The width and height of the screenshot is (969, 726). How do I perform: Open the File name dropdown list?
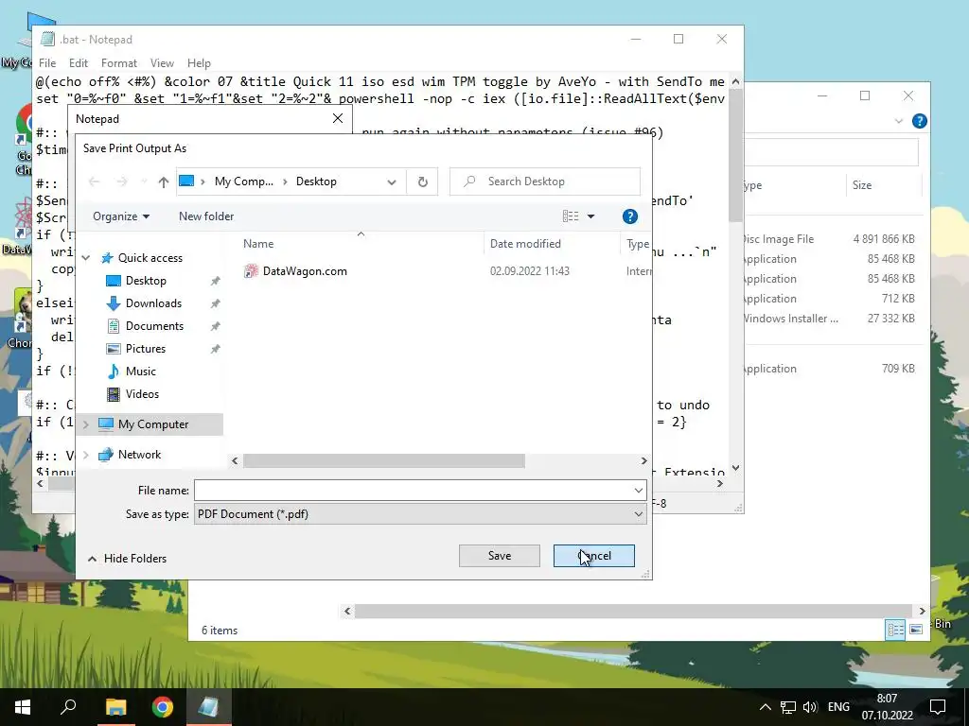[x=639, y=491]
